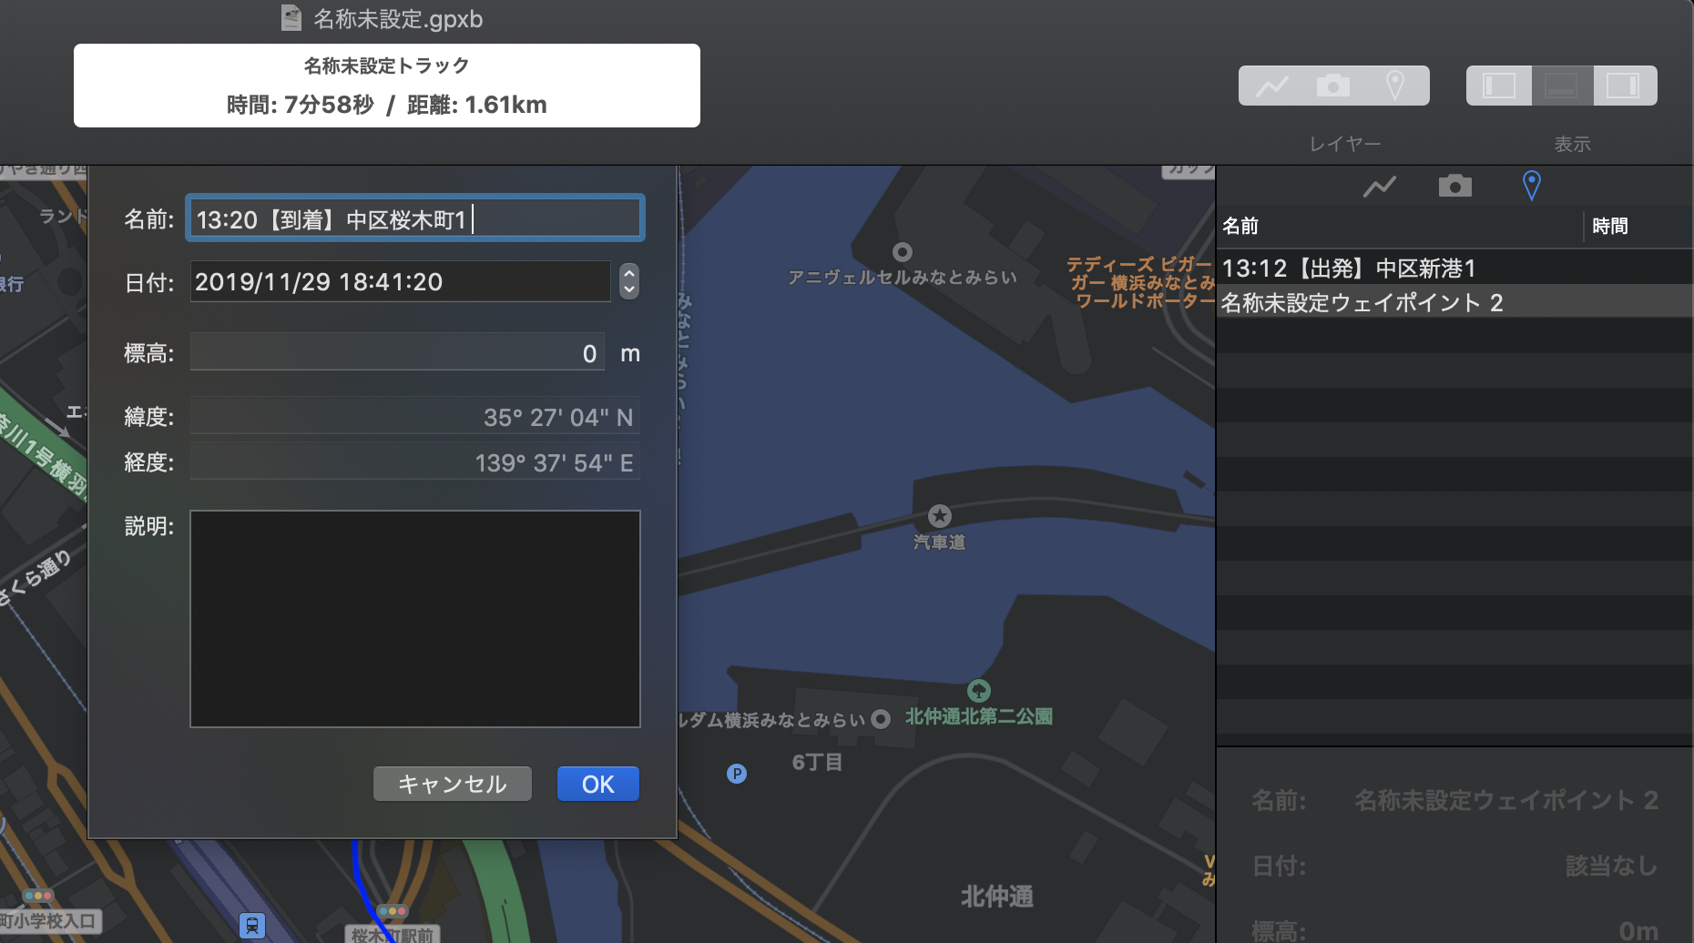Click the キャンセル button

(x=453, y=784)
